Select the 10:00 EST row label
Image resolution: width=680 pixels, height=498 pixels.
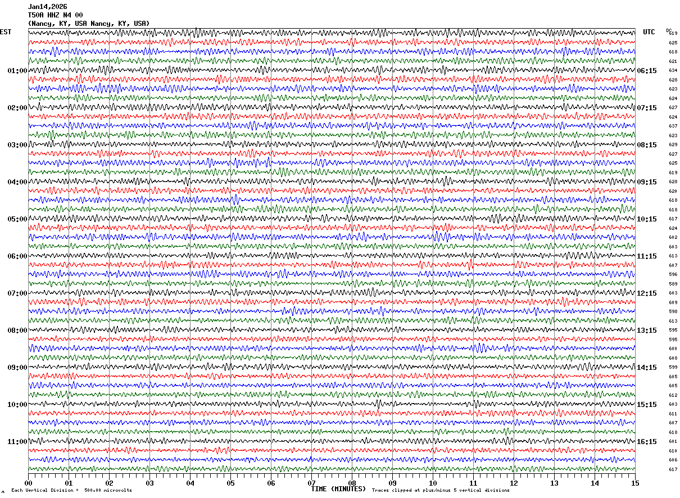(17, 405)
